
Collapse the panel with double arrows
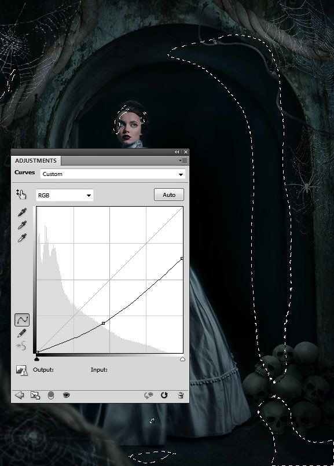pyautogui.click(x=177, y=152)
